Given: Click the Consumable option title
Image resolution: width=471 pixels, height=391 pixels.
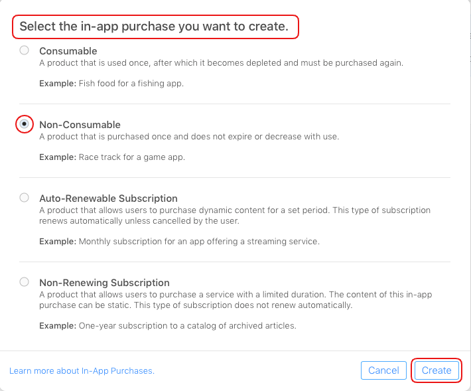Looking at the screenshot, I should click(x=68, y=51).
